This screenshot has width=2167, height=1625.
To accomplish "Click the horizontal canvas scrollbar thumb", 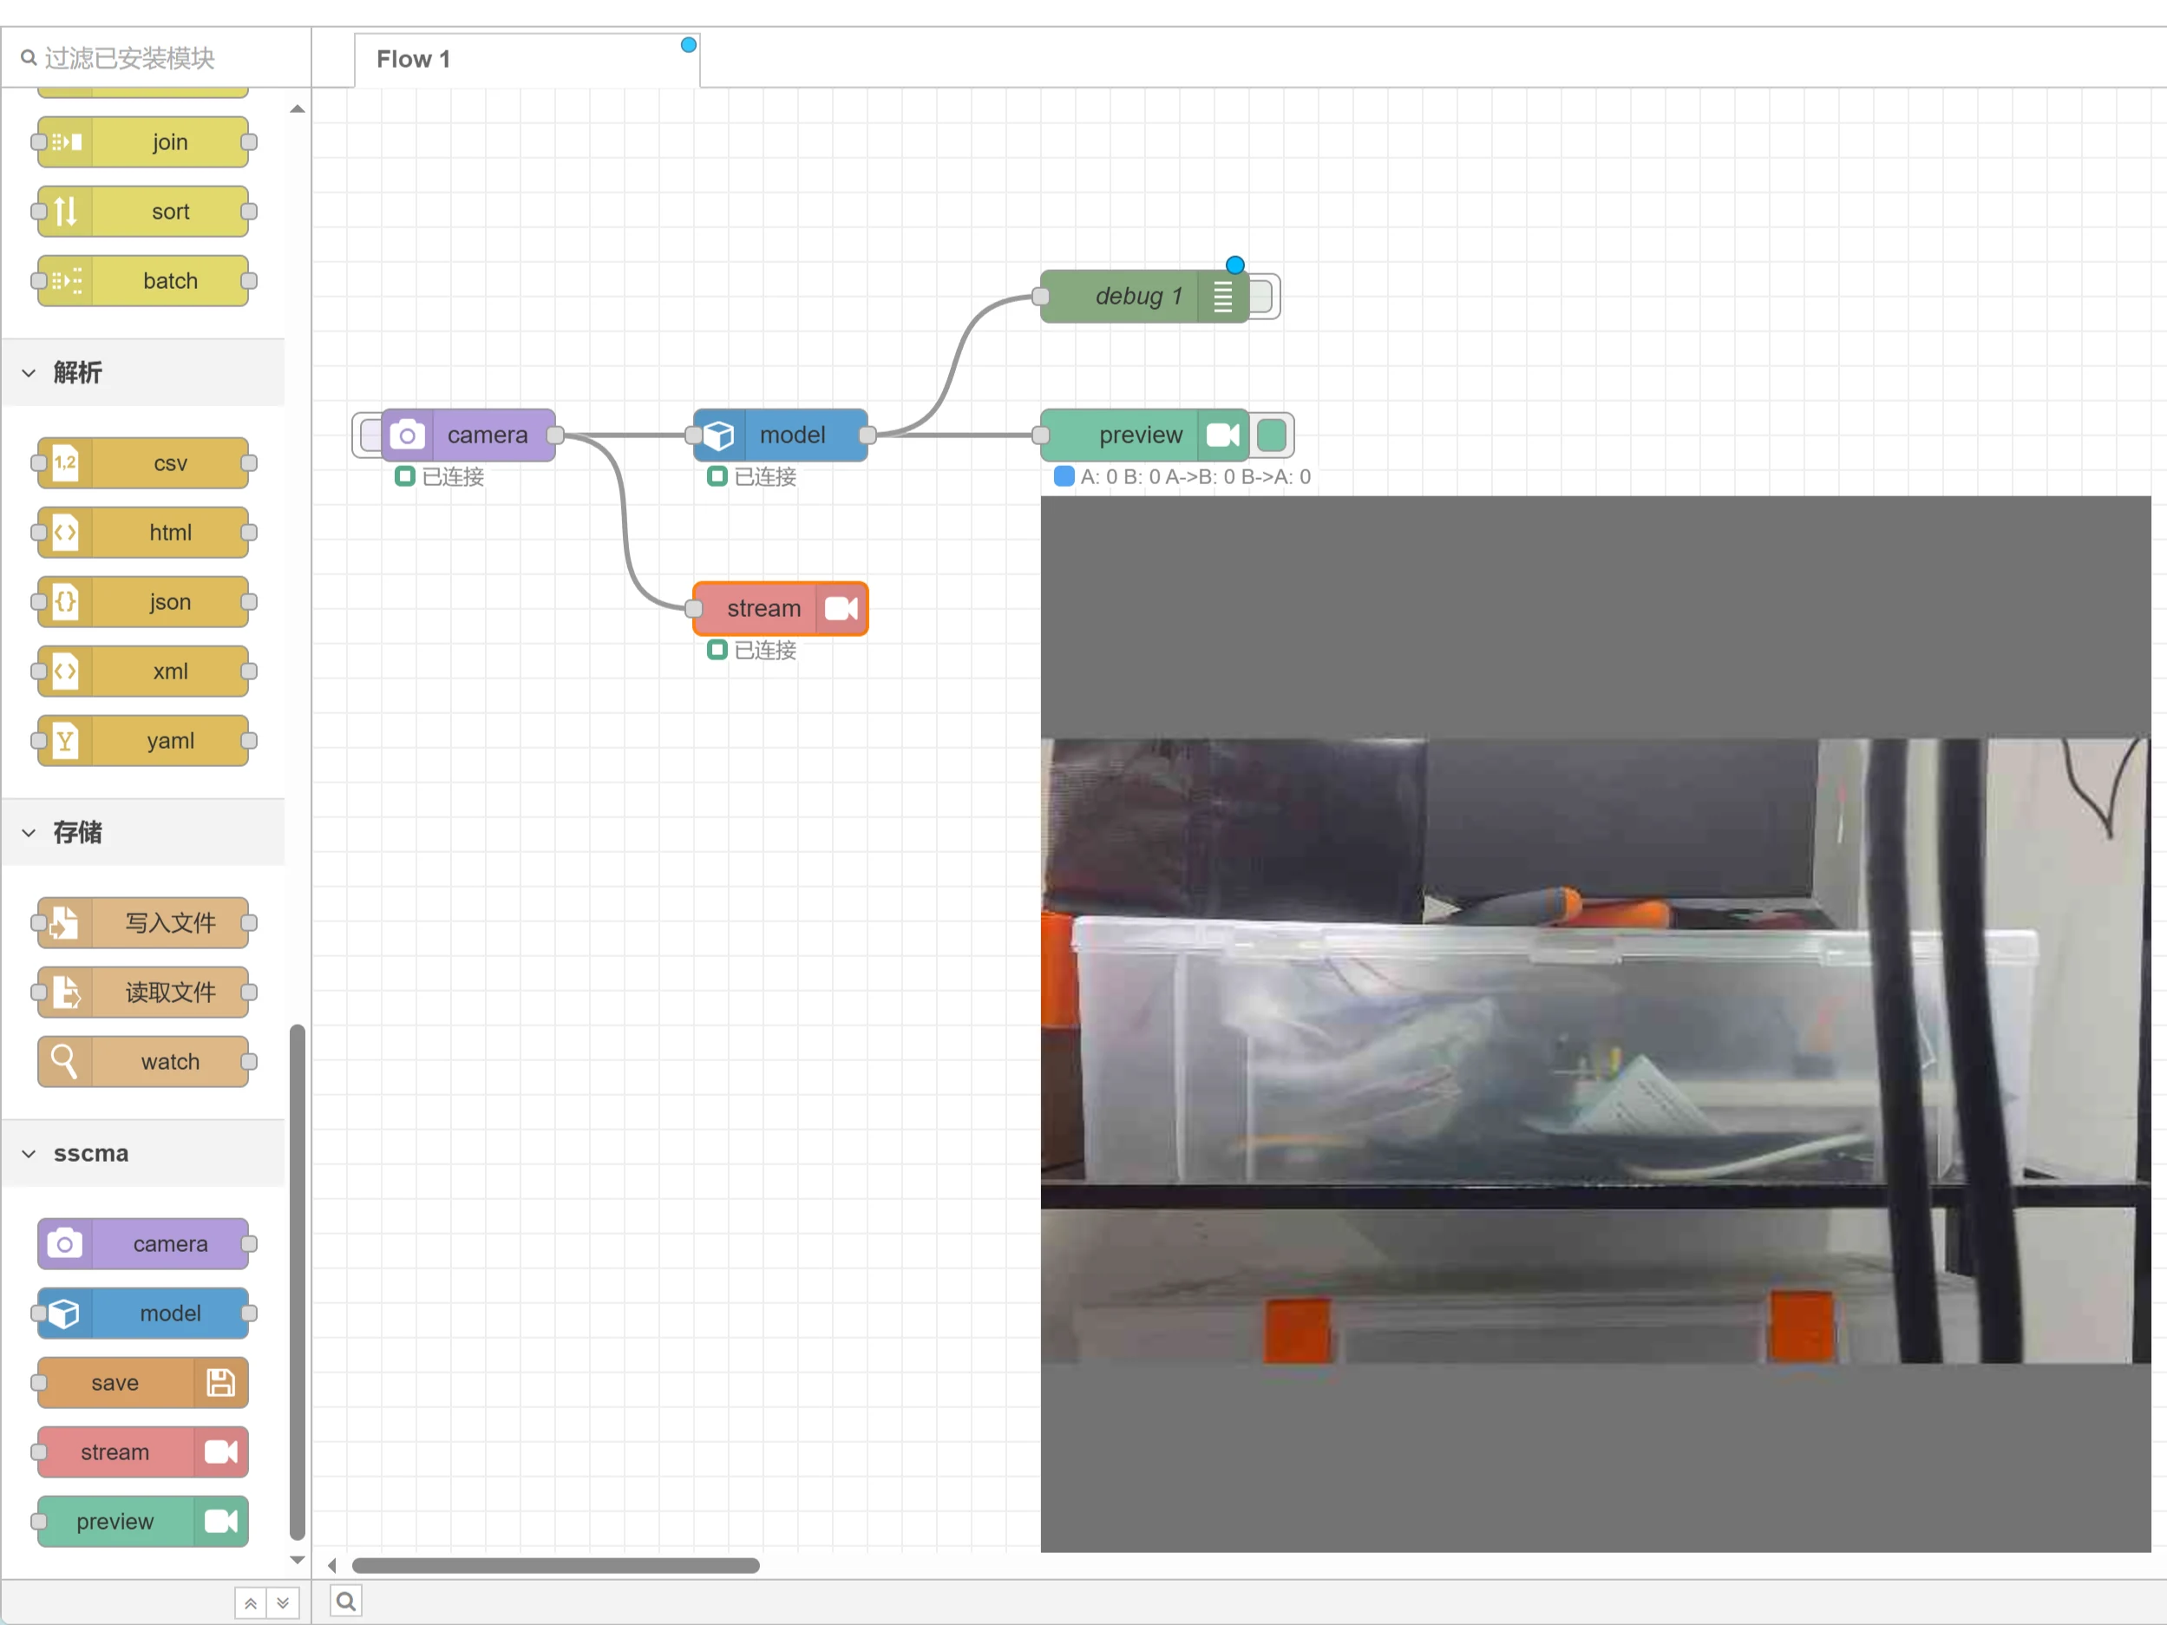I will tap(555, 1565).
